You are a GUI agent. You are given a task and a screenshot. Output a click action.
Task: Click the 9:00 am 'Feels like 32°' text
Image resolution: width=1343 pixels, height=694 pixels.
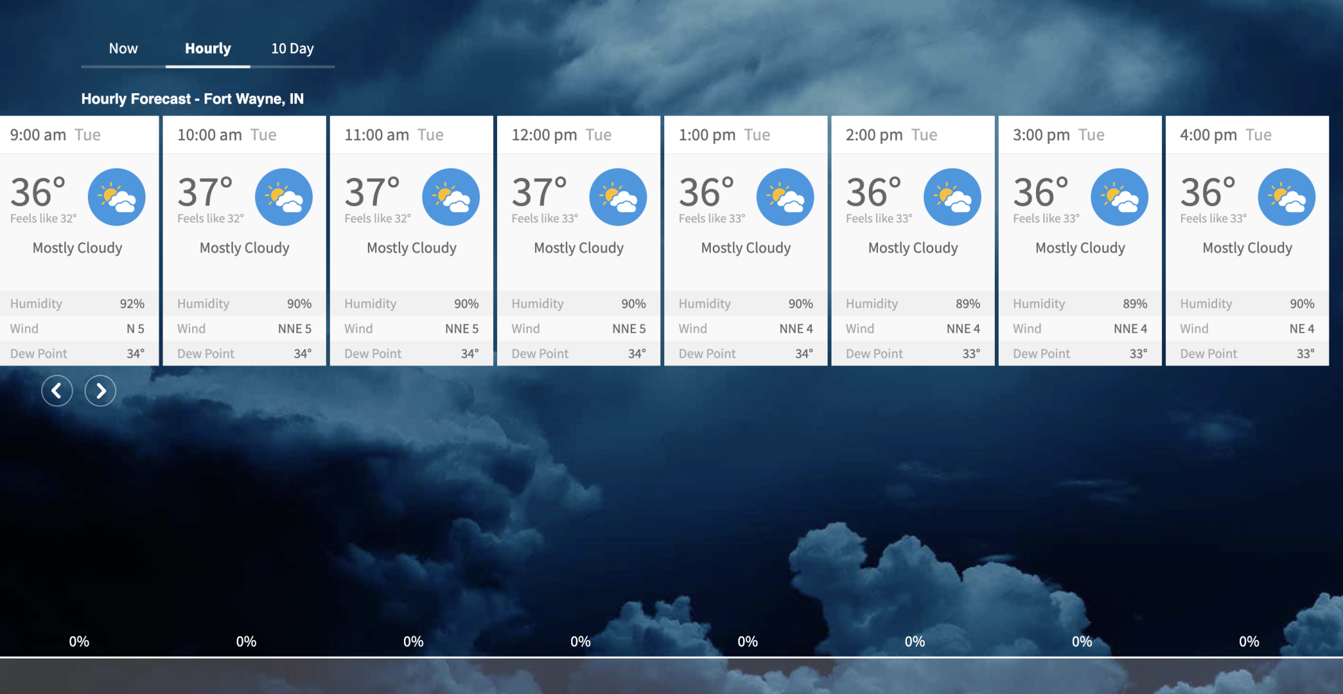point(43,218)
